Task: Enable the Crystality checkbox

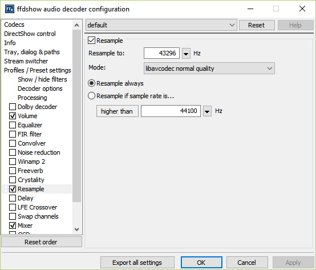Action: [13, 180]
